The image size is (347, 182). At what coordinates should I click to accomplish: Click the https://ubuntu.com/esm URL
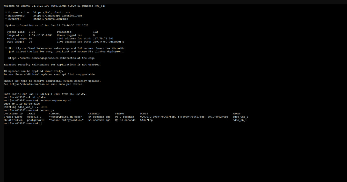point(28,84)
